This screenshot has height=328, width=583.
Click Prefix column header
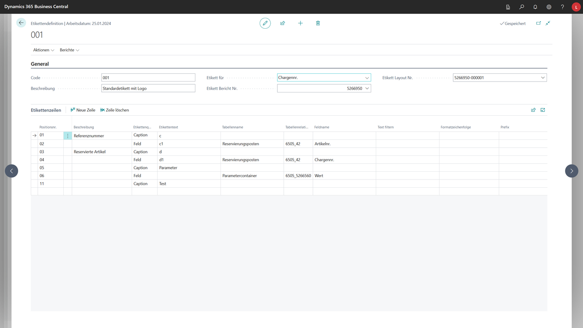pyautogui.click(x=505, y=127)
